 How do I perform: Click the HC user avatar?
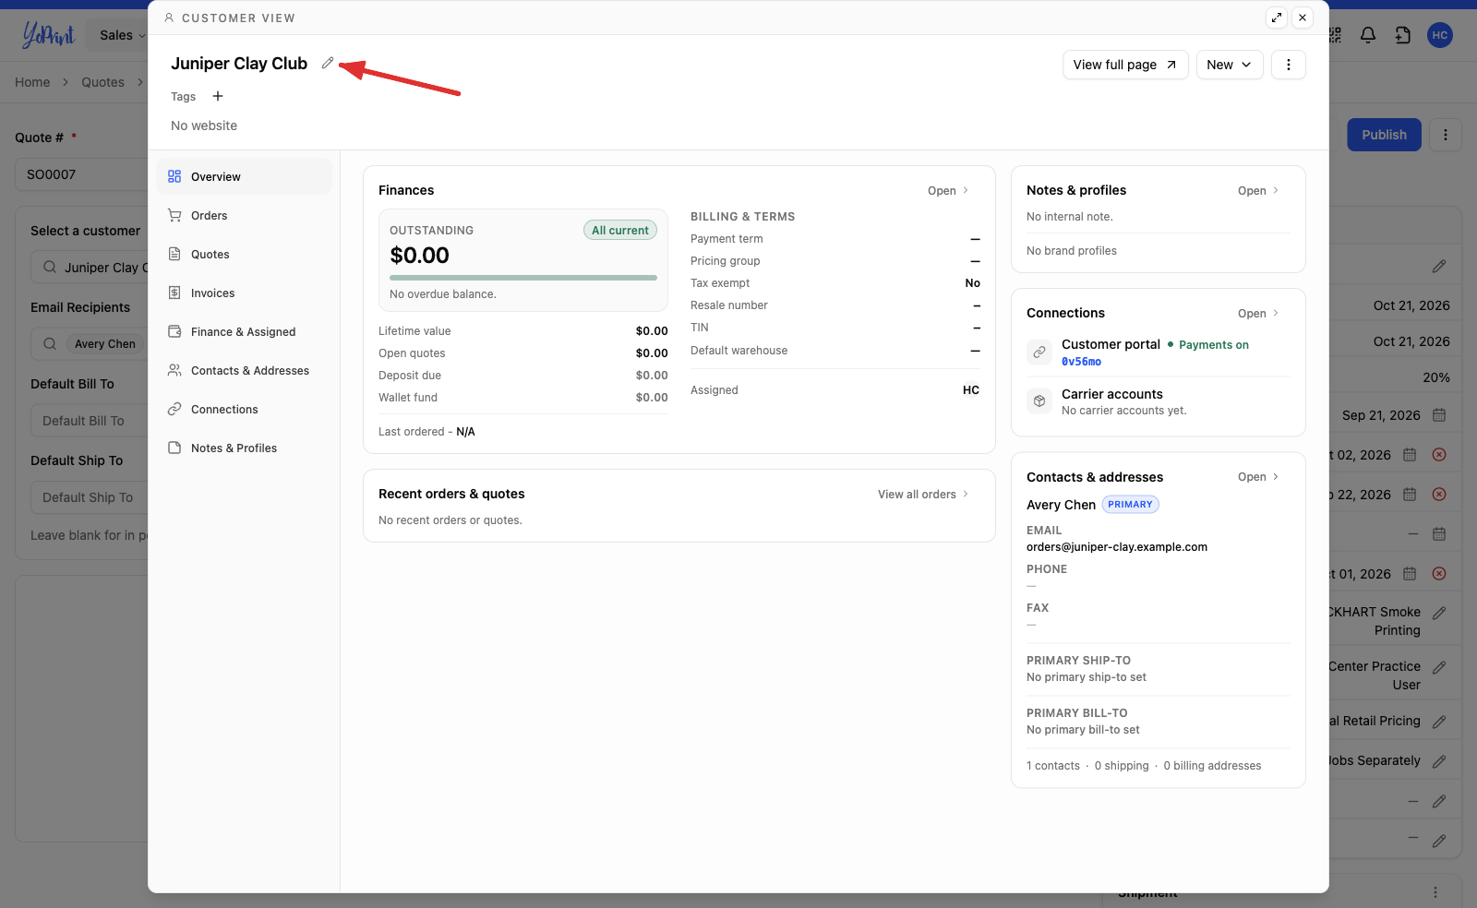pos(1440,35)
